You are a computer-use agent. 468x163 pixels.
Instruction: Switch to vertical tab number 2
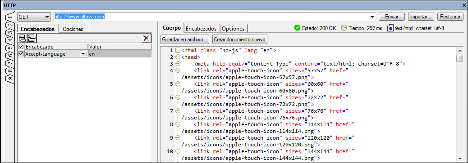pyautogui.click(x=10, y=25)
